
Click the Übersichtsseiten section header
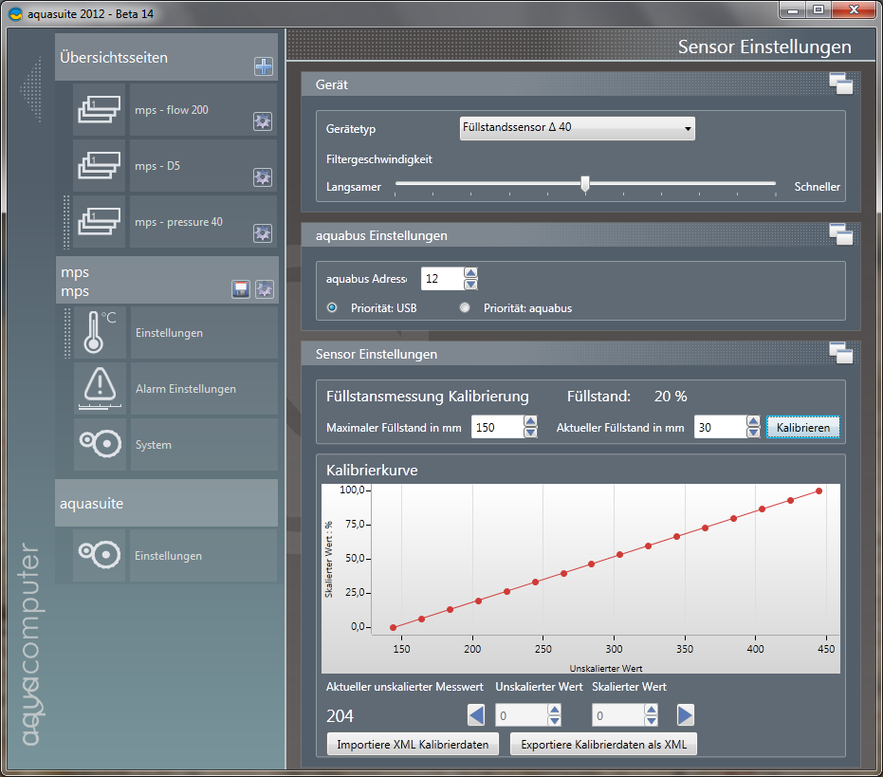pyautogui.click(x=166, y=57)
